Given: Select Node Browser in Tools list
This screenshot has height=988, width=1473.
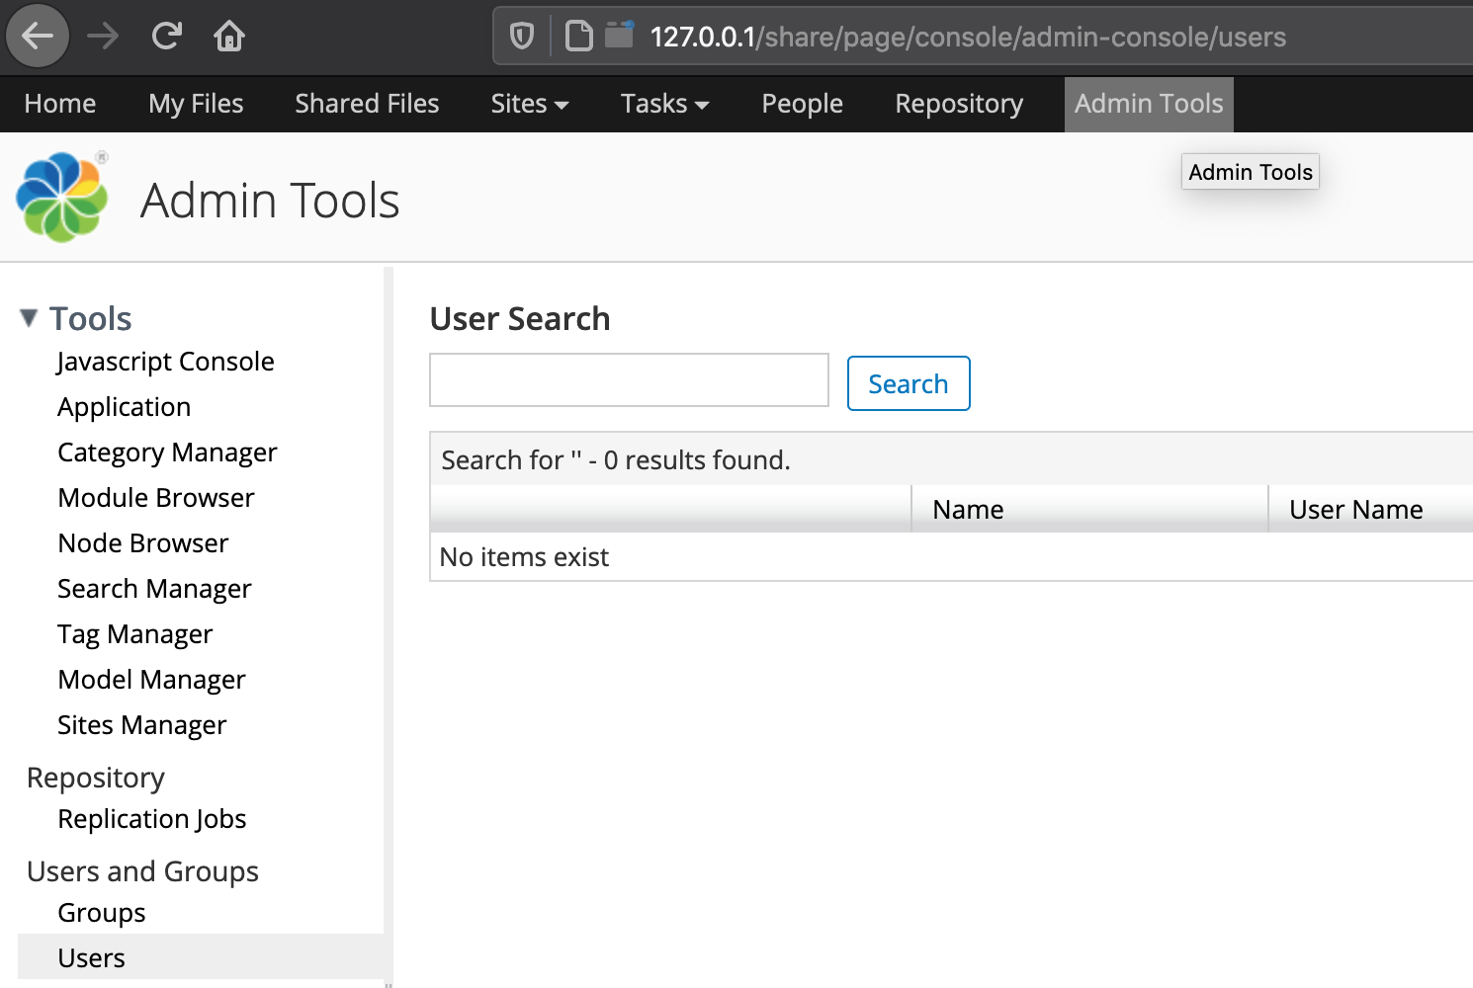Looking at the screenshot, I should pyautogui.click(x=143, y=543).
